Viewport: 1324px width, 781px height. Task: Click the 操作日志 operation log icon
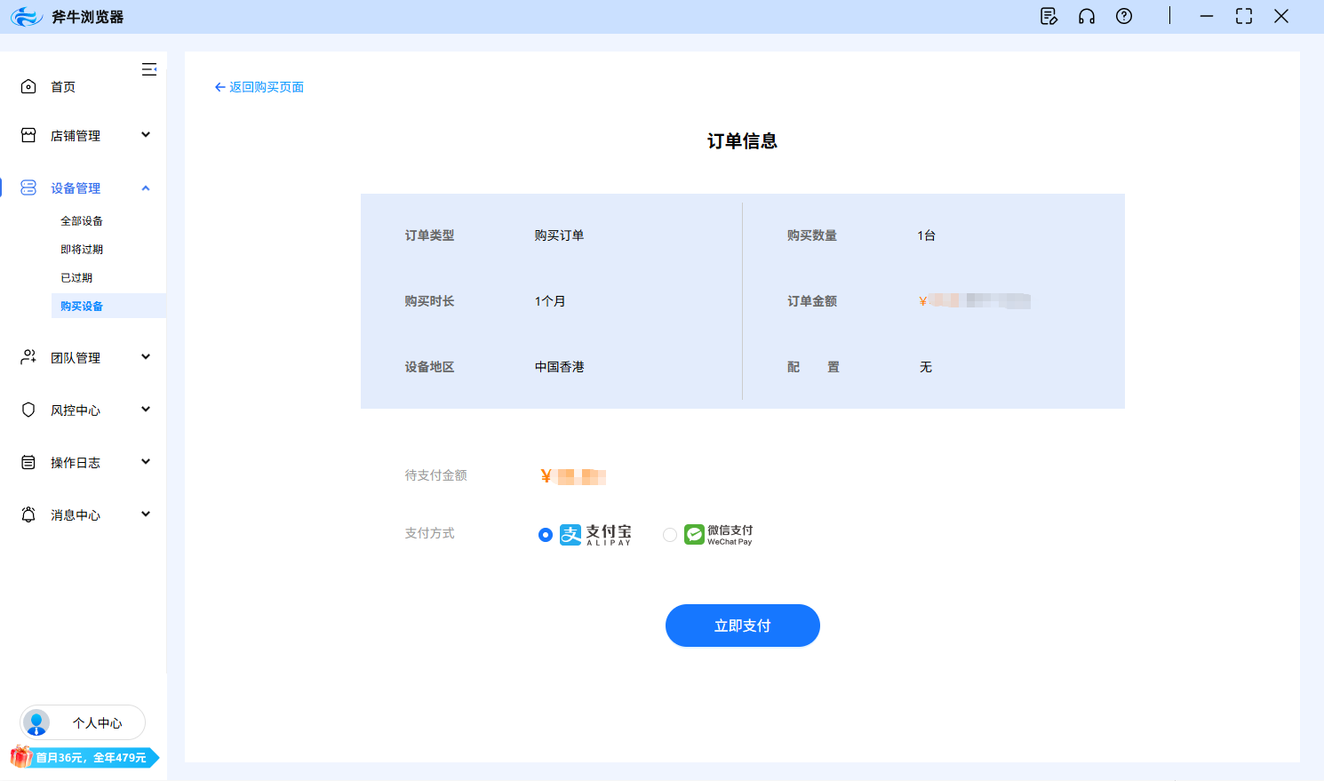[28, 462]
